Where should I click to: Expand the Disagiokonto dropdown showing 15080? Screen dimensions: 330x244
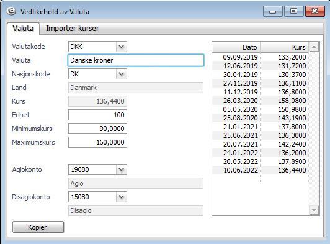121,197
